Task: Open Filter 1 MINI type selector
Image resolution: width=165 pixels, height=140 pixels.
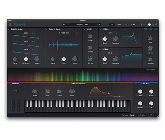Action: pyautogui.click(x=110, y=33)
